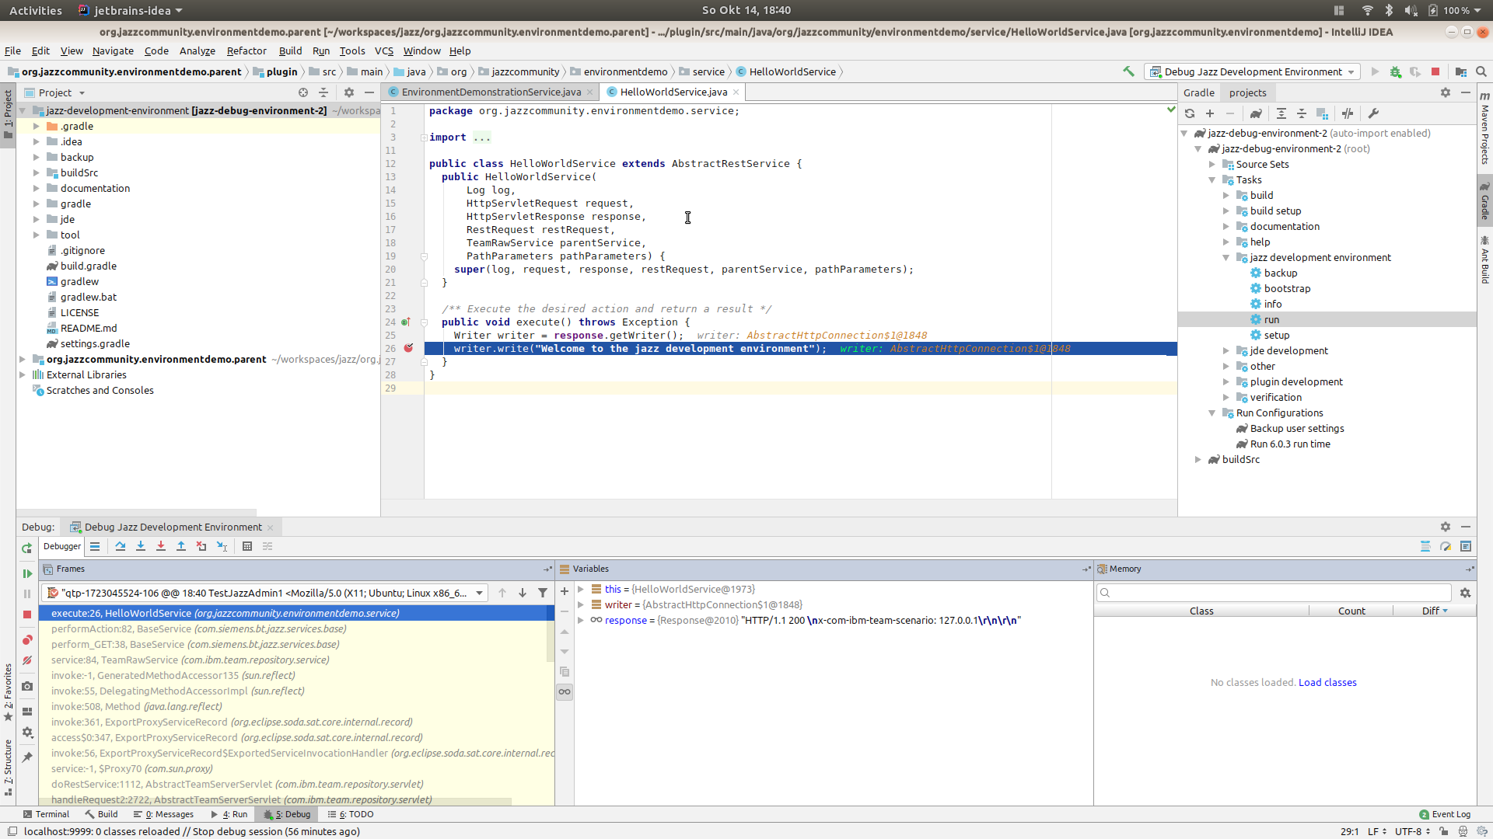Click the Step Over debugger icon
The width and height of the screenshot is (1493, 839).
(121, 546)
